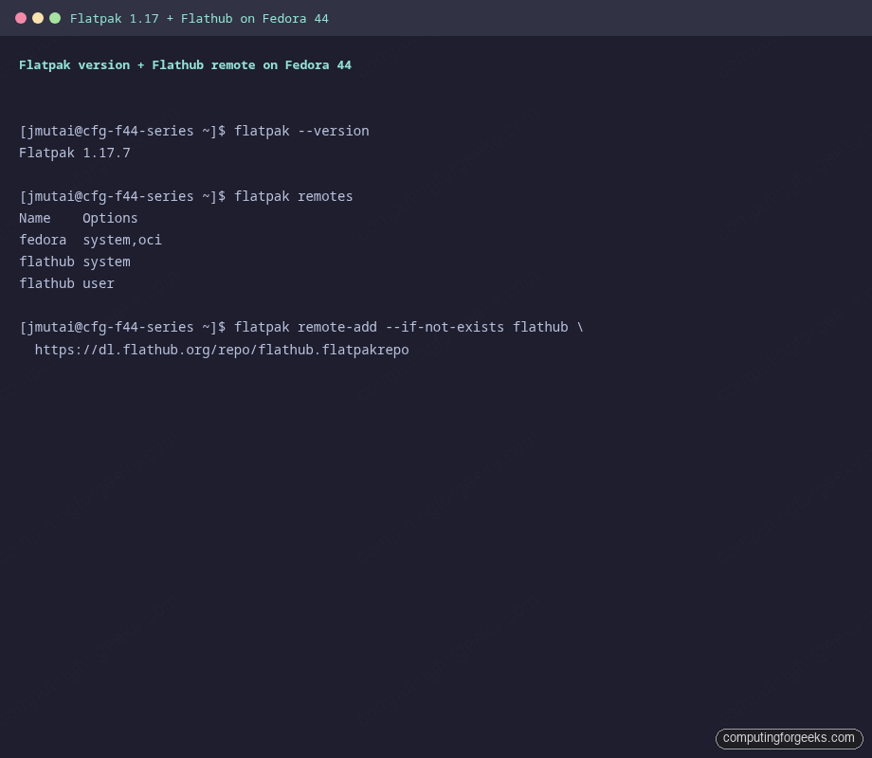Click the 'system,oci' option value

tap(122, 241)
